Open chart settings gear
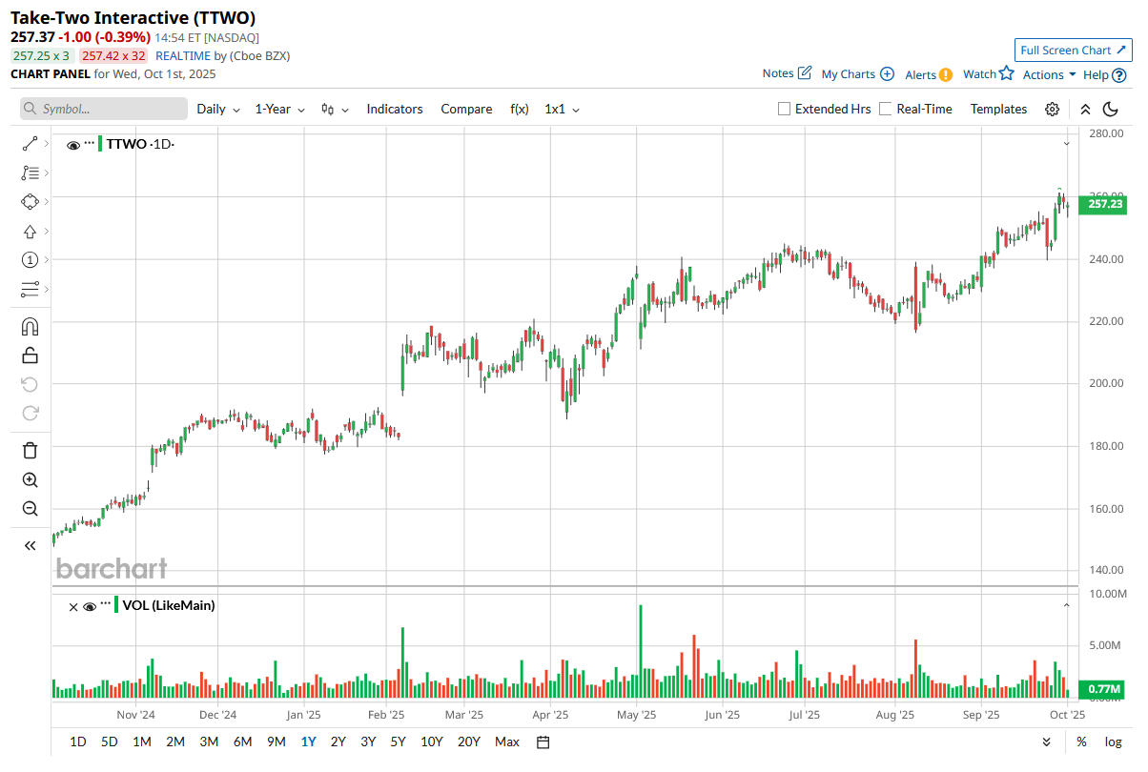This screenshot has width=1148, height=772. click(1052, 109)
